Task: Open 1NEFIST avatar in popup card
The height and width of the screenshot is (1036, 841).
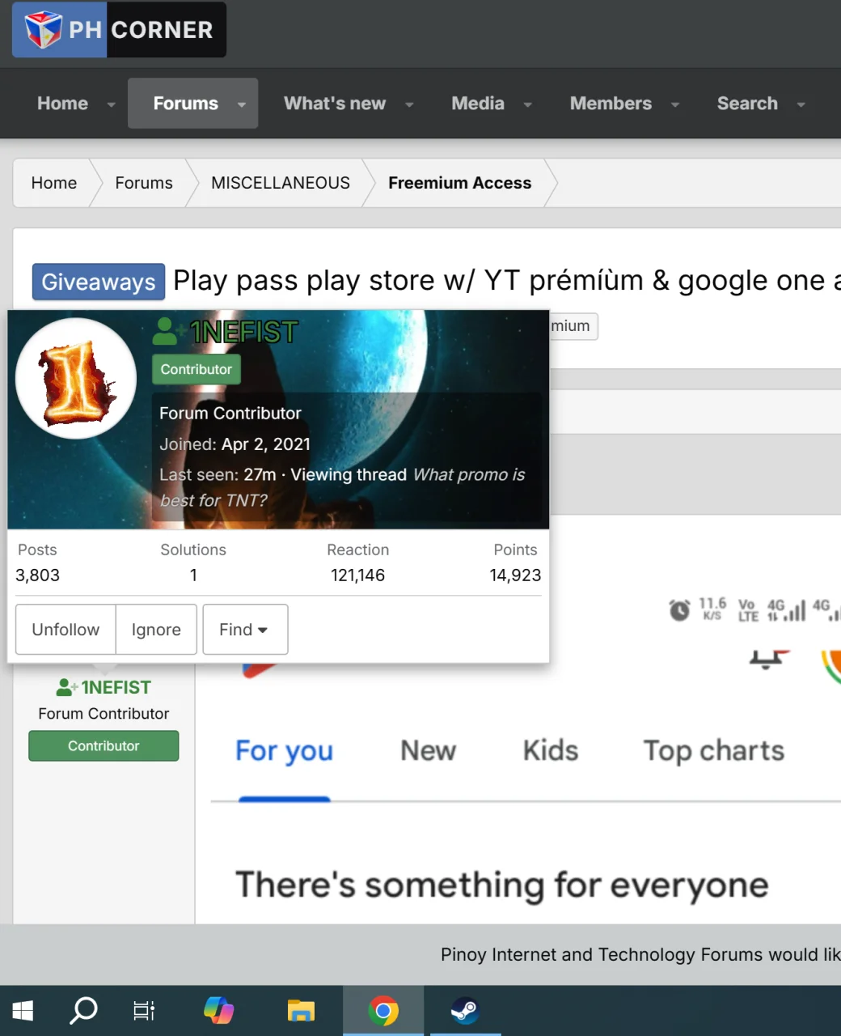Action: click(76, 378)
